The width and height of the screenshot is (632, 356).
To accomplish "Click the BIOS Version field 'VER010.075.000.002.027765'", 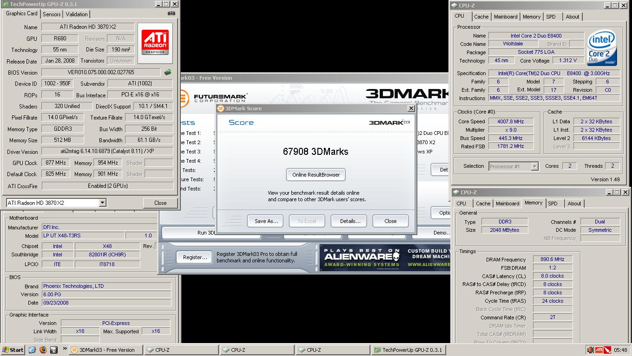I will point(101,72).
